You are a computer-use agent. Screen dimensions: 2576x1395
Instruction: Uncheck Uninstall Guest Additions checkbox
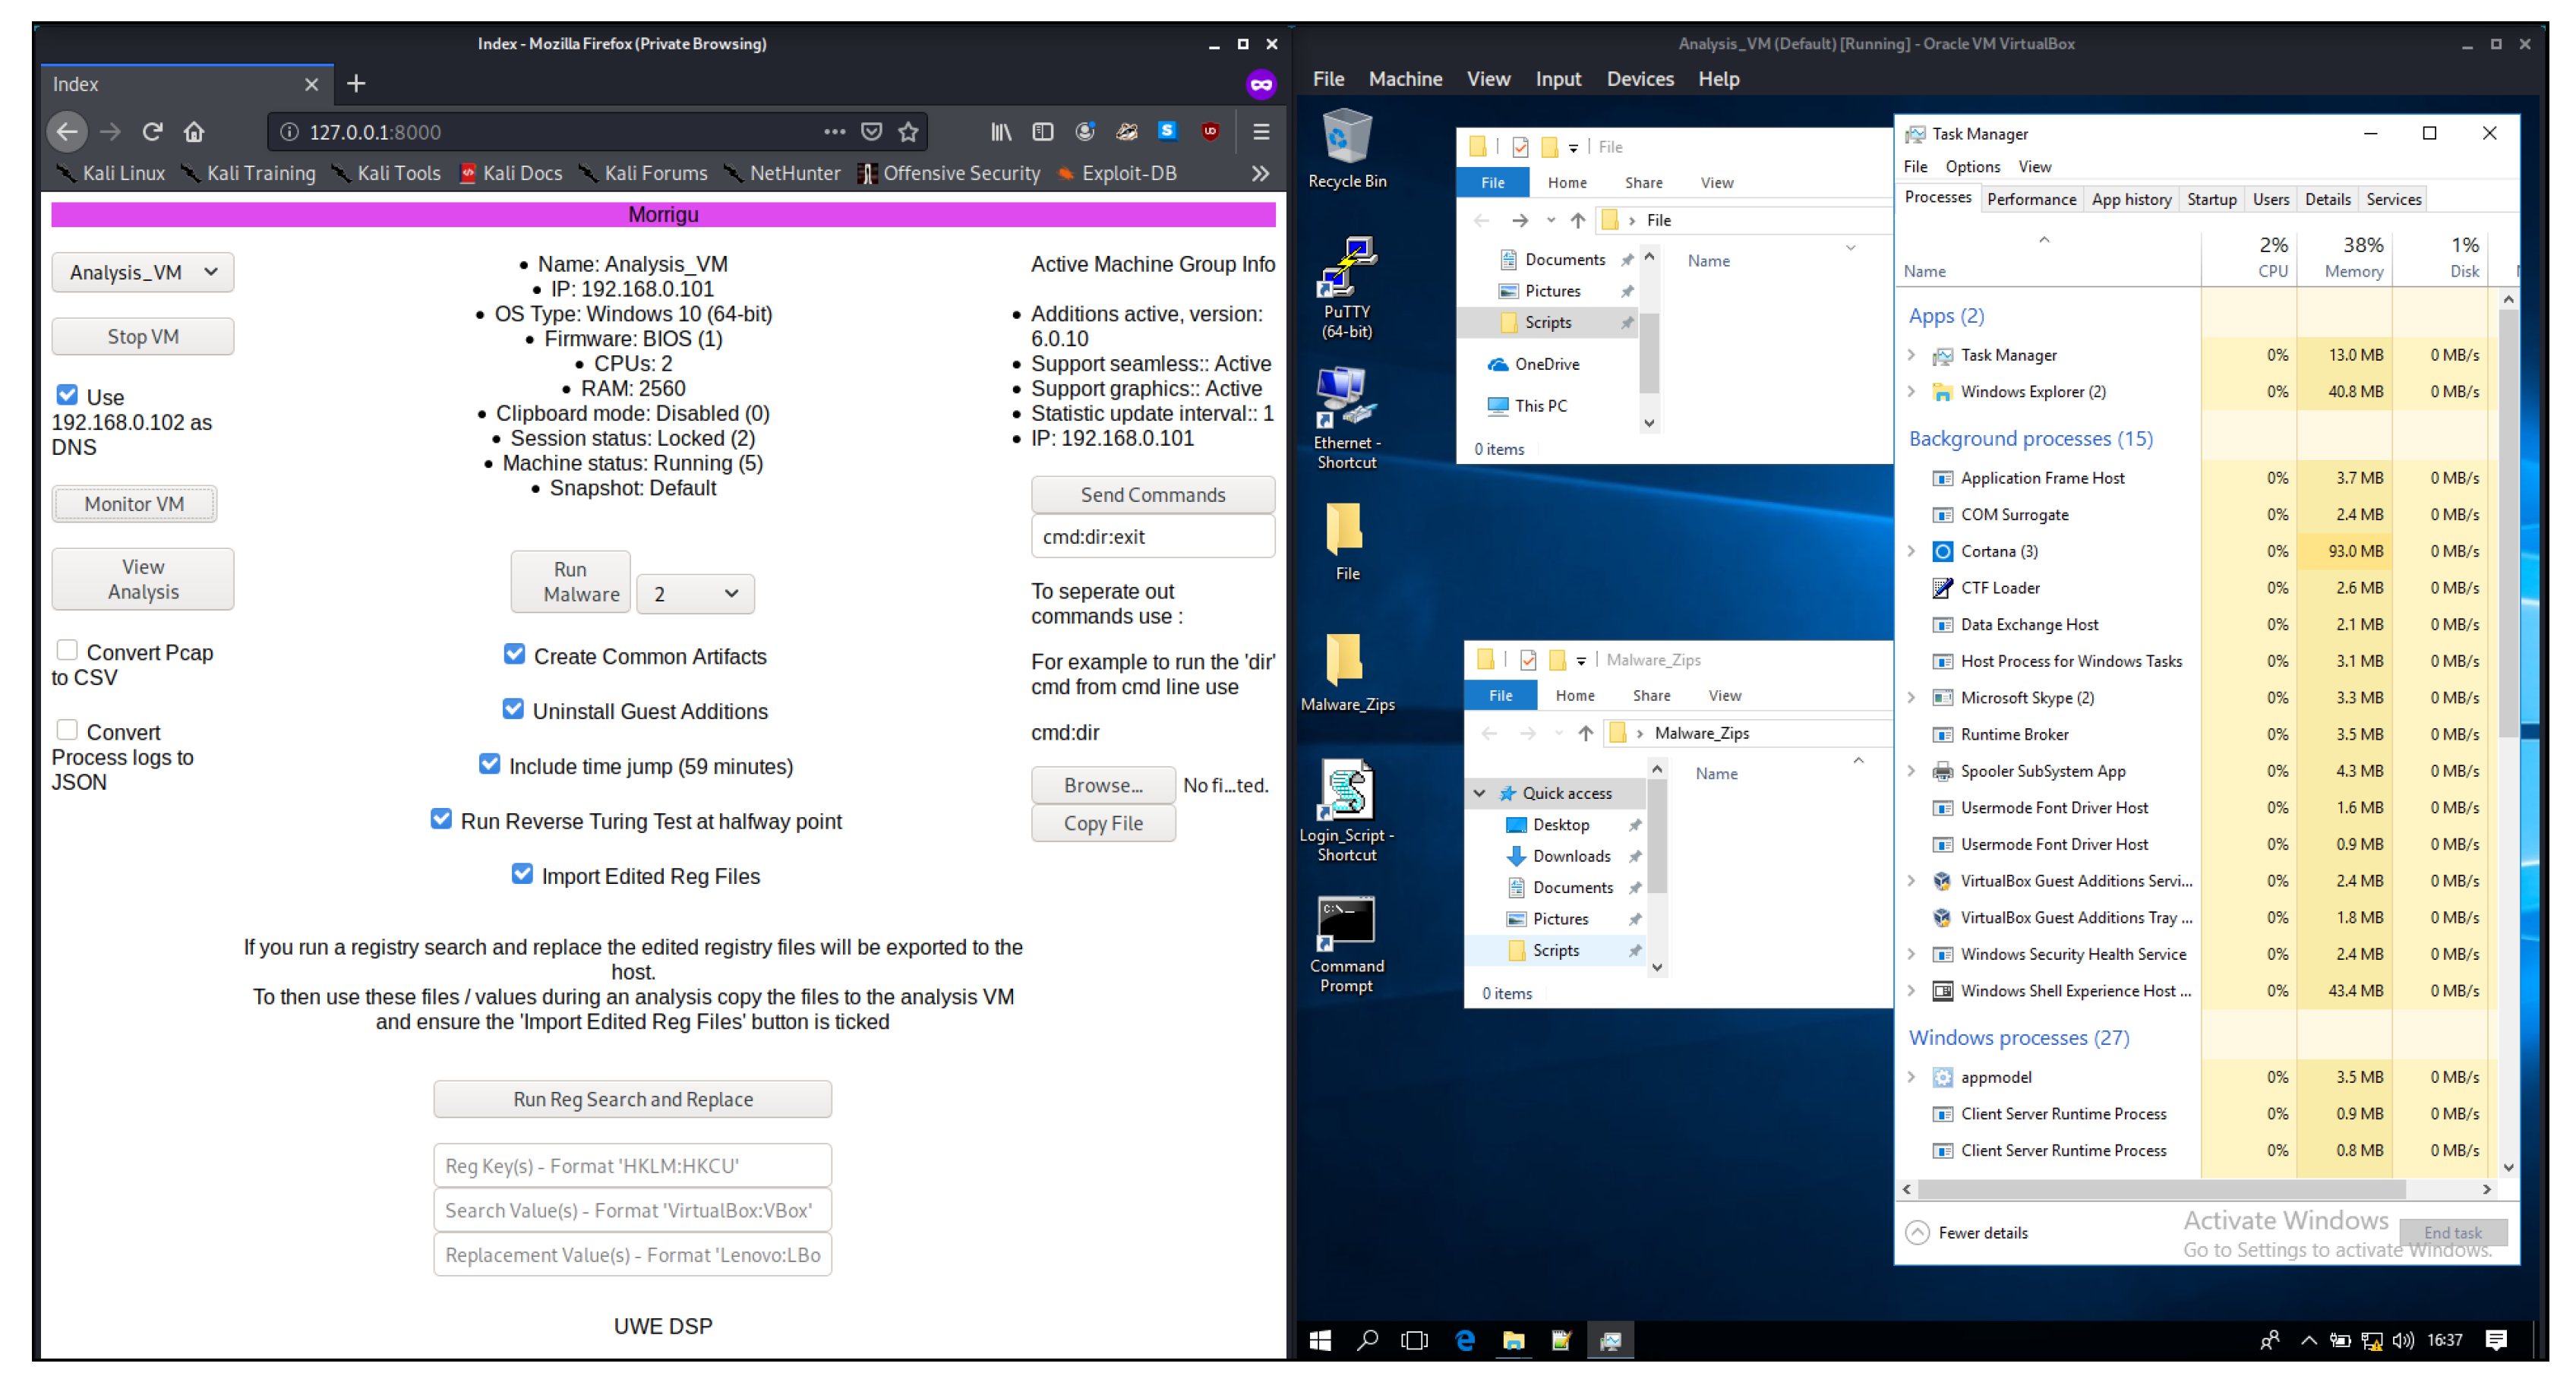(513, 709)
